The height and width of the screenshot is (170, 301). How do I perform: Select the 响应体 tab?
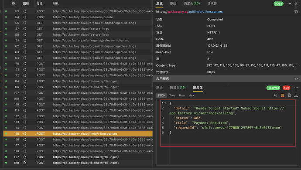[x=198, y=88]
